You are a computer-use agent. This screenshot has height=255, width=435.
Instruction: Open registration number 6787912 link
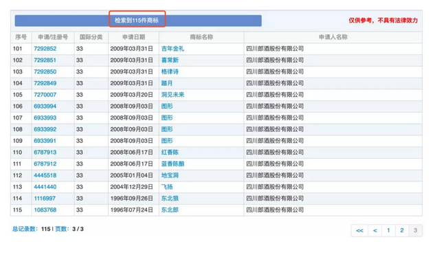coord(45,164)
